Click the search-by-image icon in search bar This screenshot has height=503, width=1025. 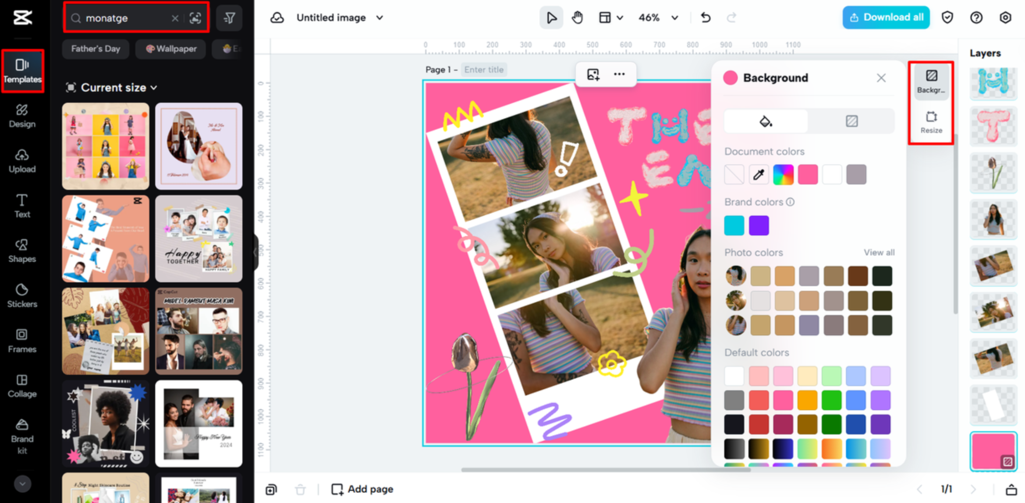[196, 18]
